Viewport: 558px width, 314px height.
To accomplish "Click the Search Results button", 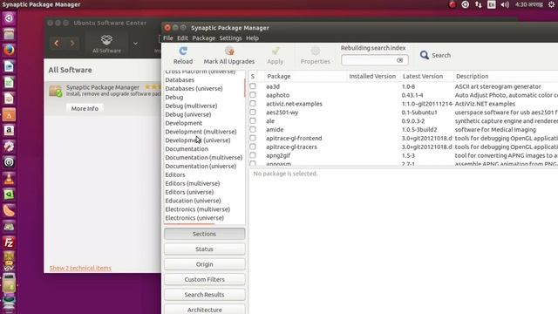I will click(204, 295).
